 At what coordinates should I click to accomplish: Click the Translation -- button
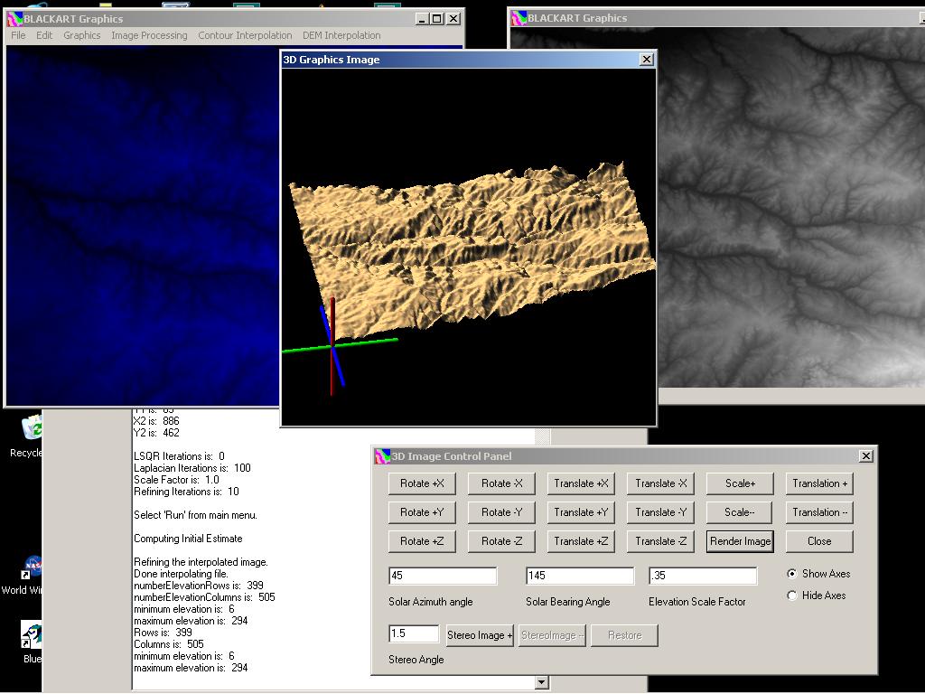click(819, 512)
